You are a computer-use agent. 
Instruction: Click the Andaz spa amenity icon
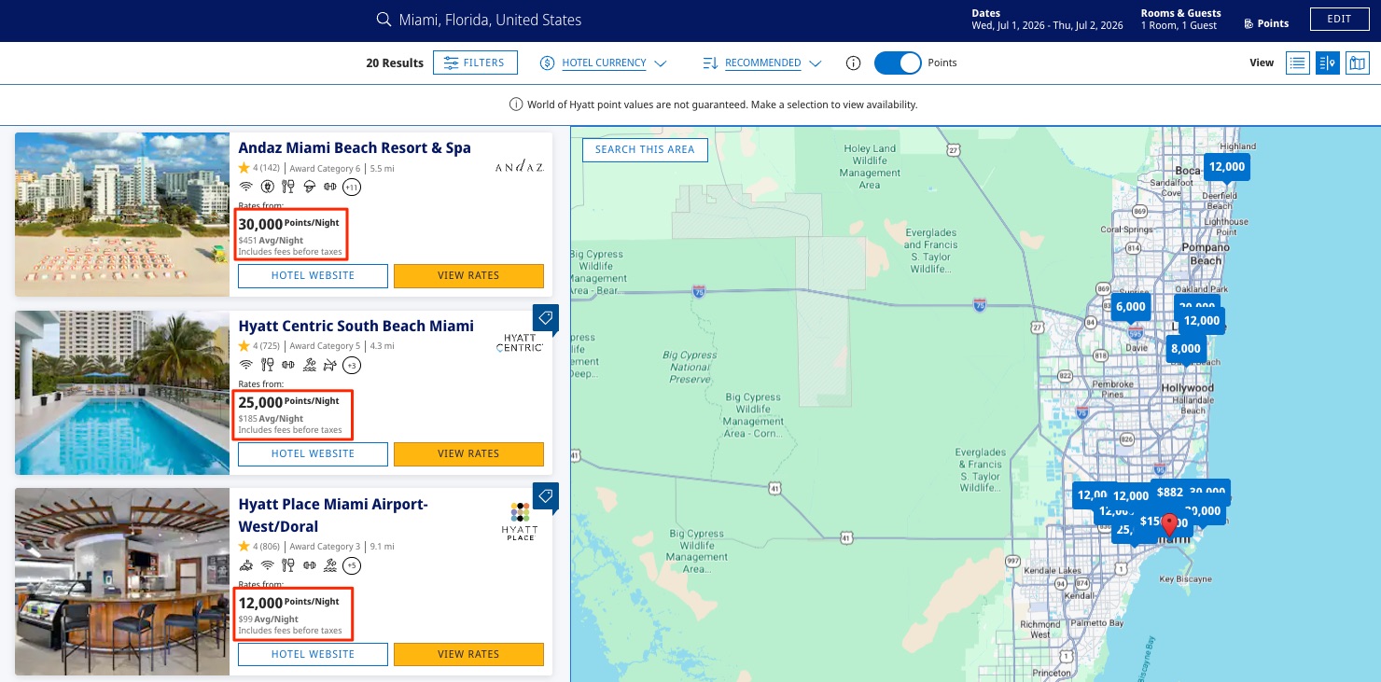[309, 187]
